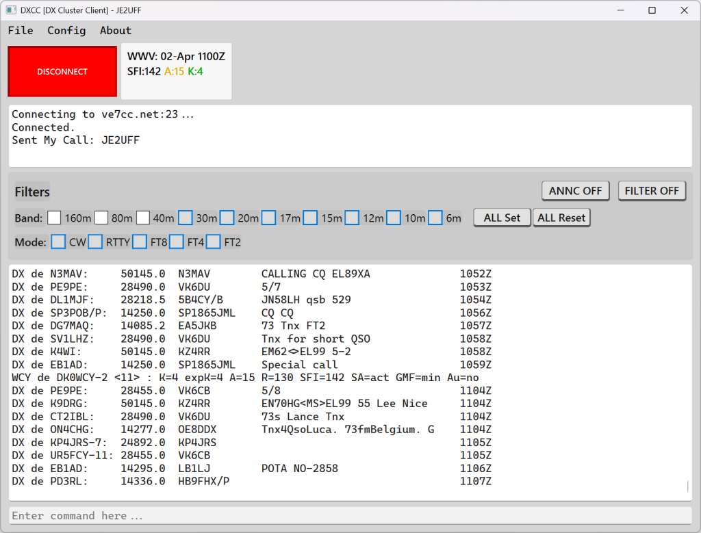This screenshot has width=701, height=533.
Task: Toggle the 40m band checkbox
Action: [x=143, y=217]
